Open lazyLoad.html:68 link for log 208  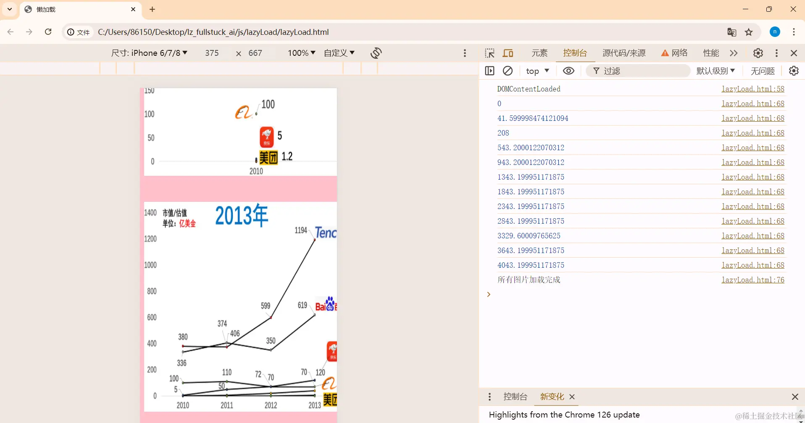[753, 133]
